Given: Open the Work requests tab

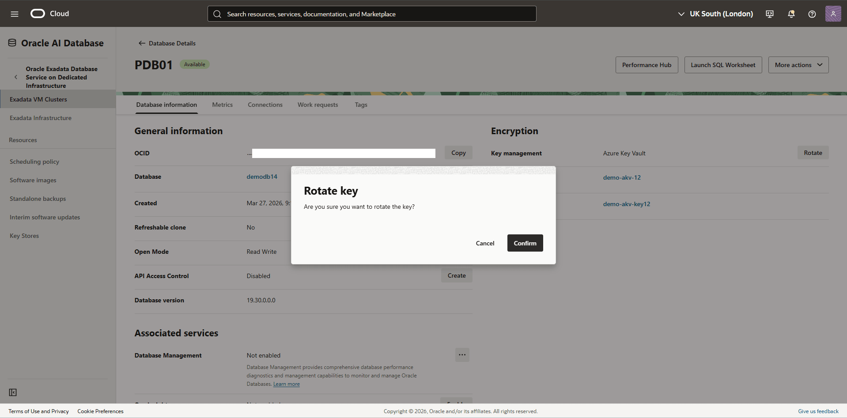Looking at the screenshot, I should click(x=318, y=105).
